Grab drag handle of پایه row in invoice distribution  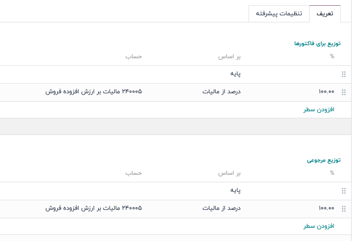pyautogui.click(x=344, y=74)
